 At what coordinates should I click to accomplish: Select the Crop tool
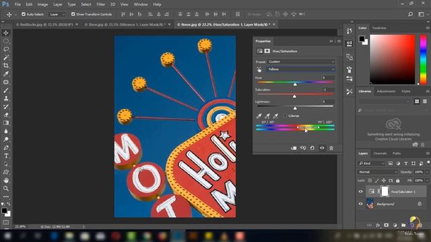pos(6,66)
